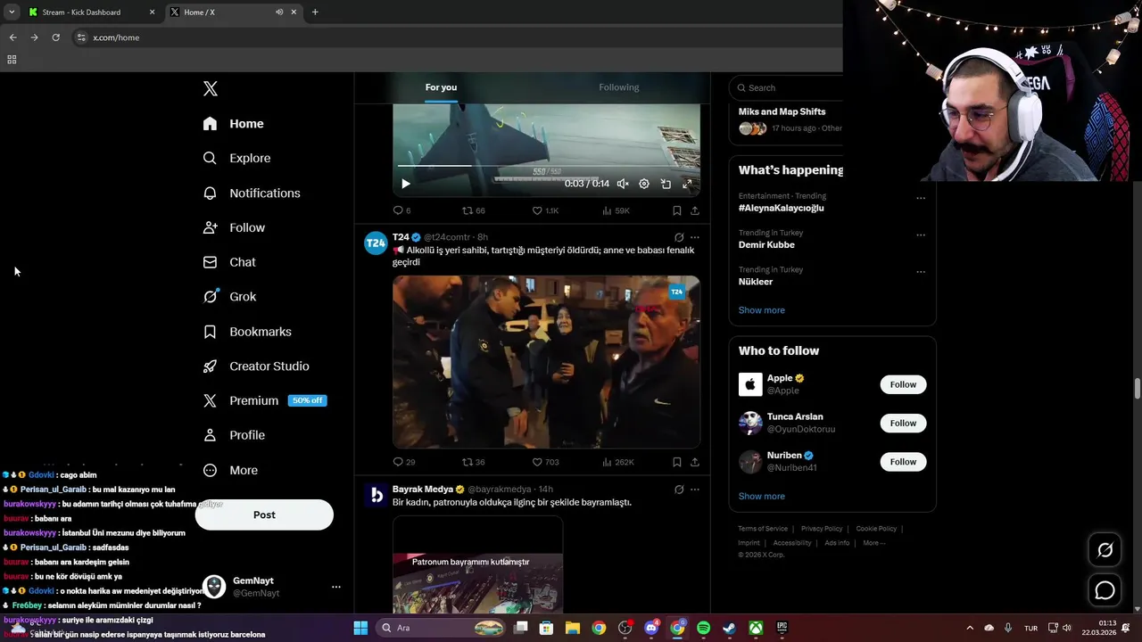Open the T24 profile avatar
Image resolution: width=1142 pixels, height=642 pixels.
pos(376,243)
